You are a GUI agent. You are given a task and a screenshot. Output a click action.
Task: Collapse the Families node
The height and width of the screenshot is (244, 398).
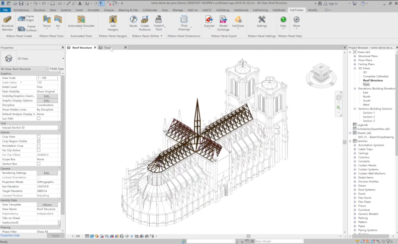[x=350, y=141]
